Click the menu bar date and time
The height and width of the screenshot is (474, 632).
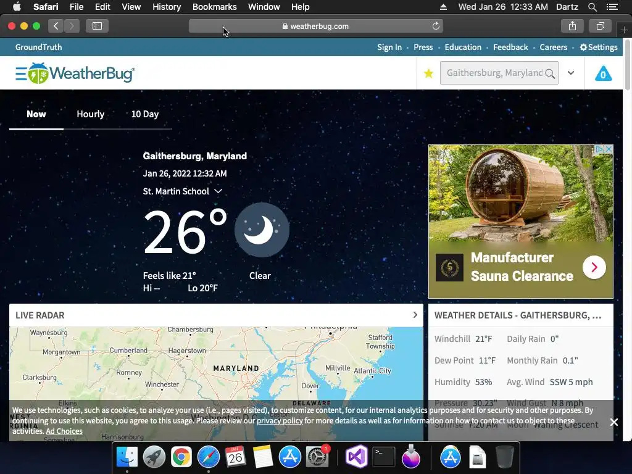[503, 7]
